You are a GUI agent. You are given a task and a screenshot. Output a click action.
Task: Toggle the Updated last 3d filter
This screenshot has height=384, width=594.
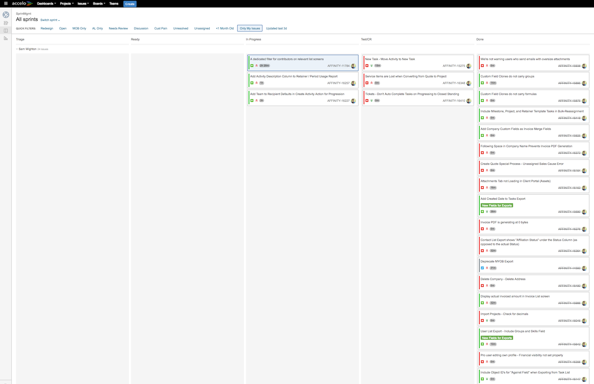pos(277,28)
